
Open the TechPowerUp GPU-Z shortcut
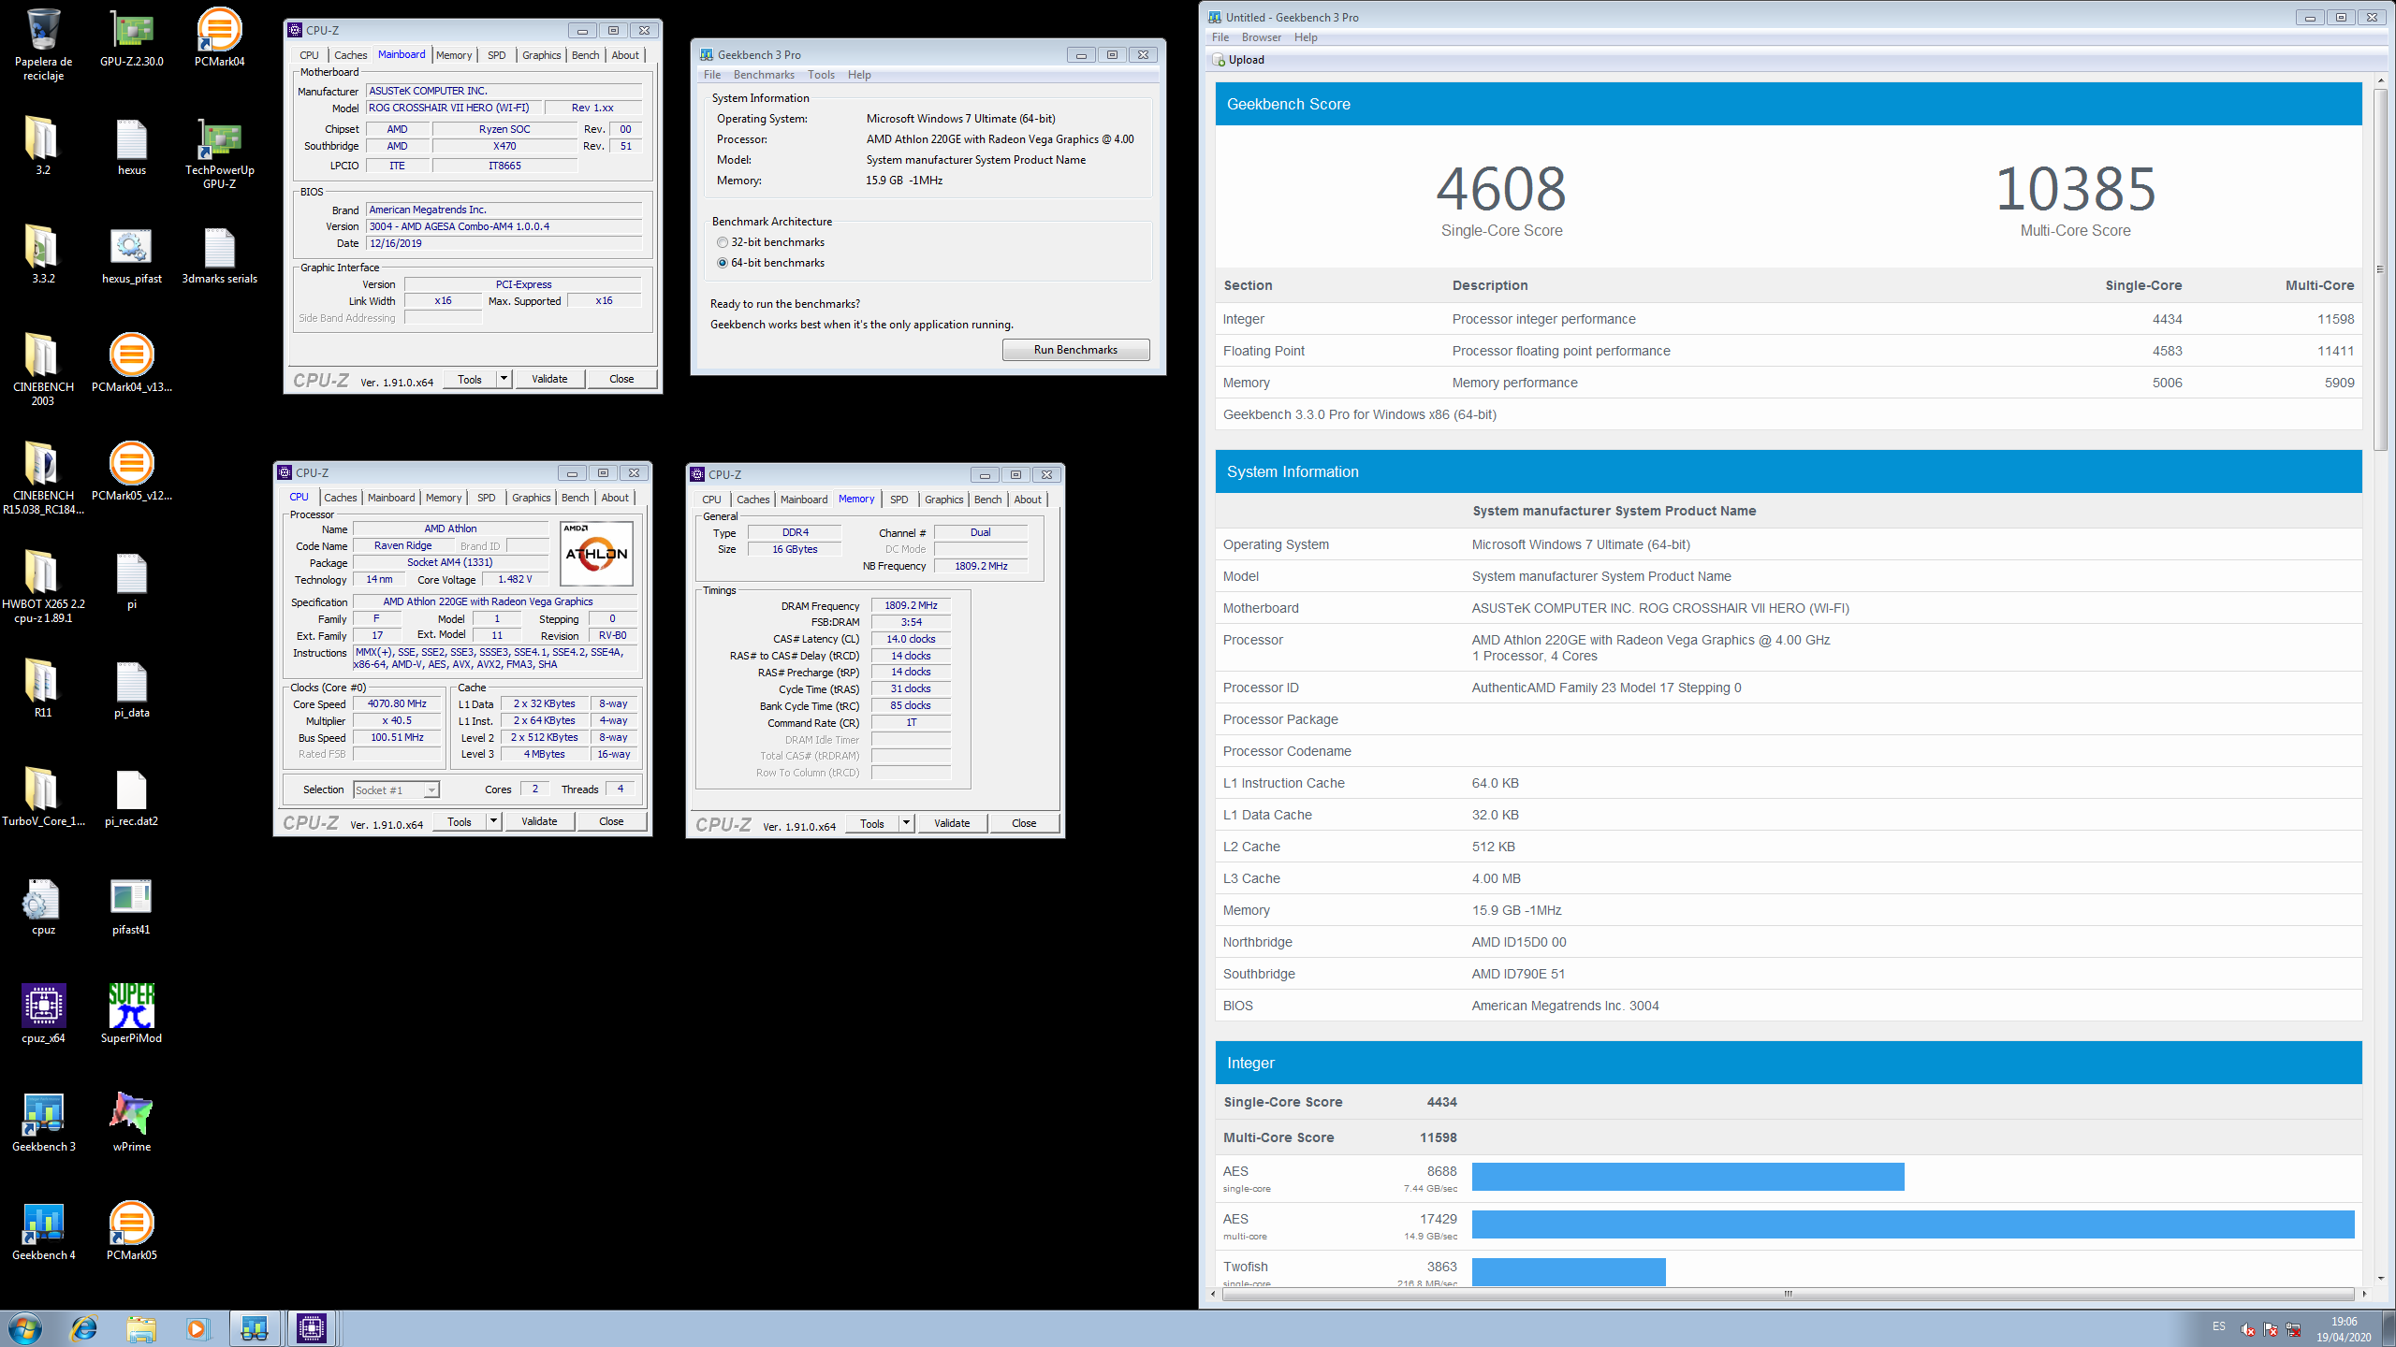pos(220,153)
